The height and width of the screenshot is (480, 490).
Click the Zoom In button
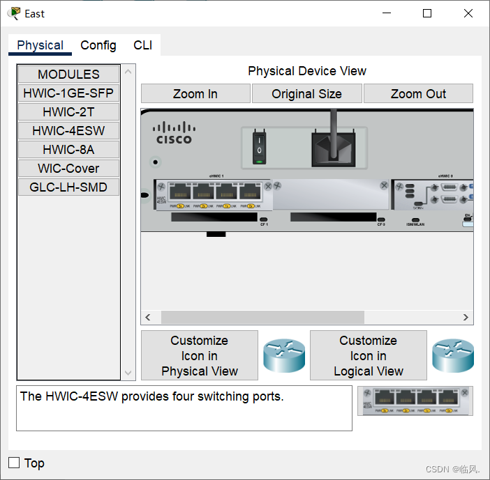point(195,93)
